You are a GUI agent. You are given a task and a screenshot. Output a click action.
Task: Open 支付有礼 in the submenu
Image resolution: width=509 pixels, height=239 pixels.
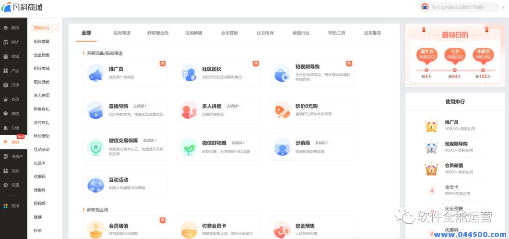point(42,122)
